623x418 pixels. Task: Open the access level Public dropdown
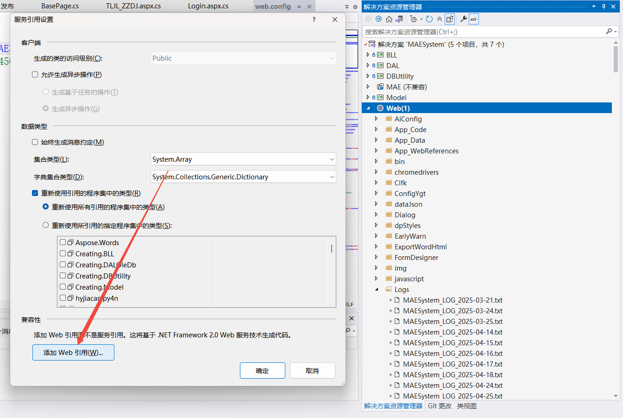[x=243, y=58]
